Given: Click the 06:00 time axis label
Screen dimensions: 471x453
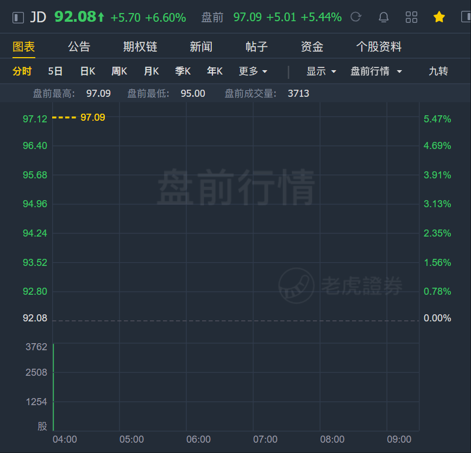Looking at the screenshot, I should pos(198,439).
